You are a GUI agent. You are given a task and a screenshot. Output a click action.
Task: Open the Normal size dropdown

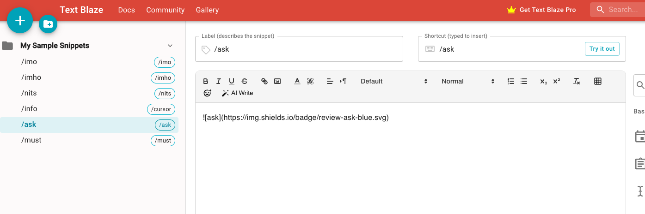[x=468, y=81]
